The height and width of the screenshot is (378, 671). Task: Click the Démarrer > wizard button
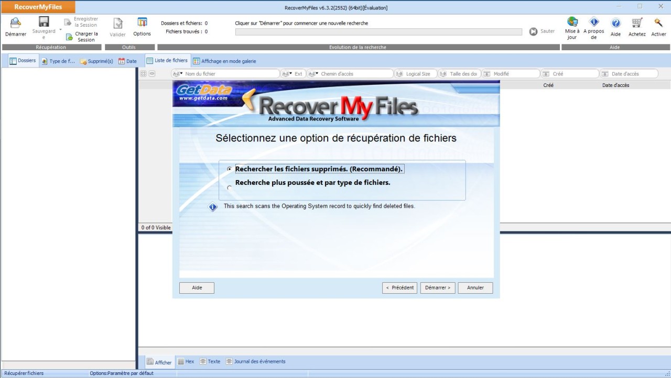pyautogui.click(x=437, y=287)
